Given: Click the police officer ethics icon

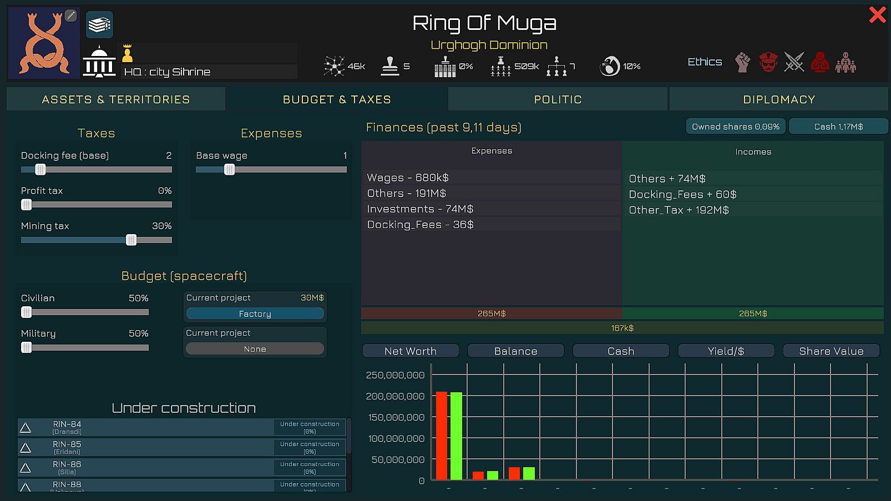Looking at the screenshot, I should tap(768, 62).
